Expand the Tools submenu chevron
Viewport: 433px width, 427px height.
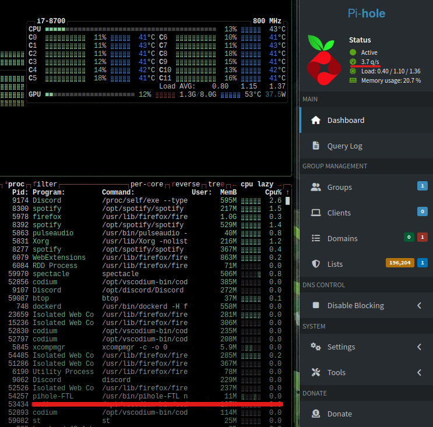point(419,372)
